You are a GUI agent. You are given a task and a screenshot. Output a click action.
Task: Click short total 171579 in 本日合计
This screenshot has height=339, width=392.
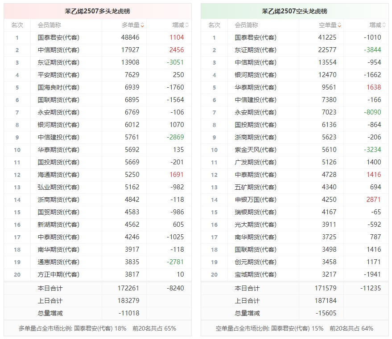pyautogui.click(x=326, y=288)
